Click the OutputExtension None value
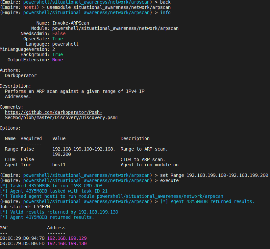Screen dimensions: 270x249 57,60
